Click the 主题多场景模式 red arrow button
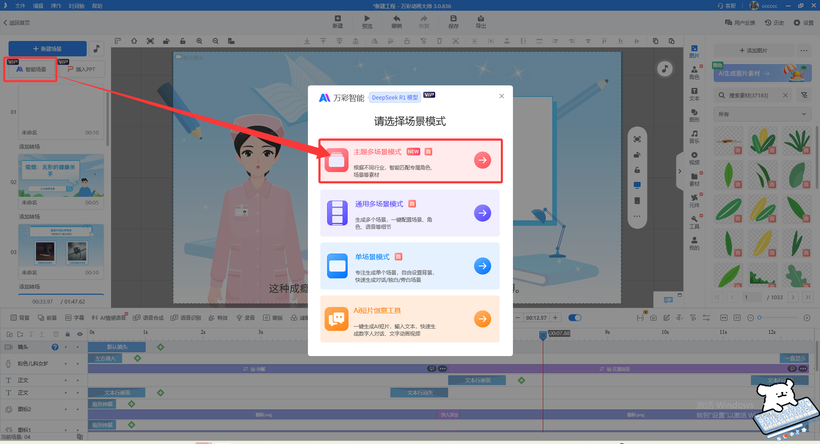This screenshot has height=444, width=820. pos(482,160)
